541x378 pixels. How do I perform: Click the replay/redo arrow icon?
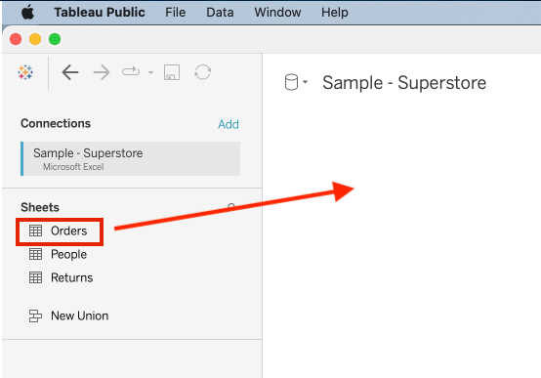click(x=131, y=72)
